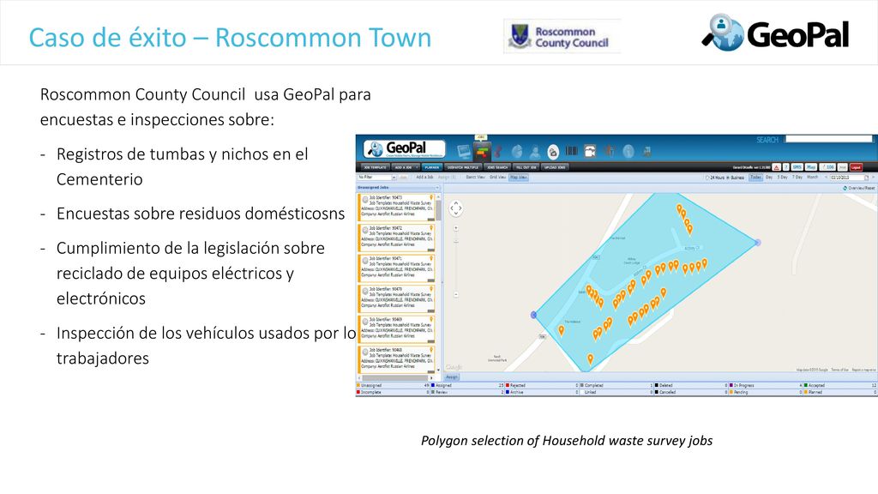The width and height of the screenshot is (878, 494).
Task: Click the DISPATCH MULTIPLE button
Action: pyautogui.click(x=463, y=167)
